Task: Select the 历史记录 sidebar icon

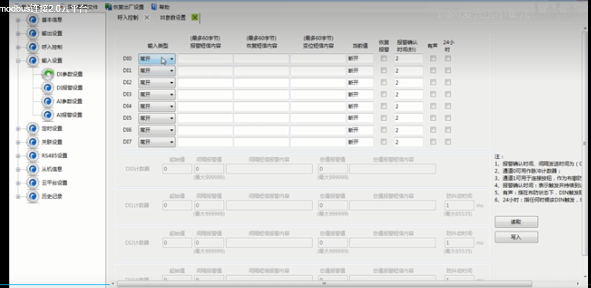Action: coord(32,196)
